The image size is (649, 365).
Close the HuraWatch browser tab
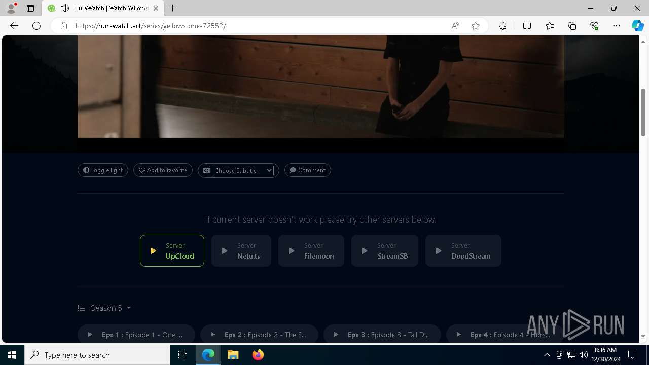click(x=156, y=8)
